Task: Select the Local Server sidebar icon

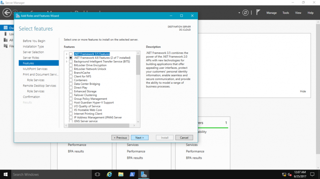Action: (6, 34)
